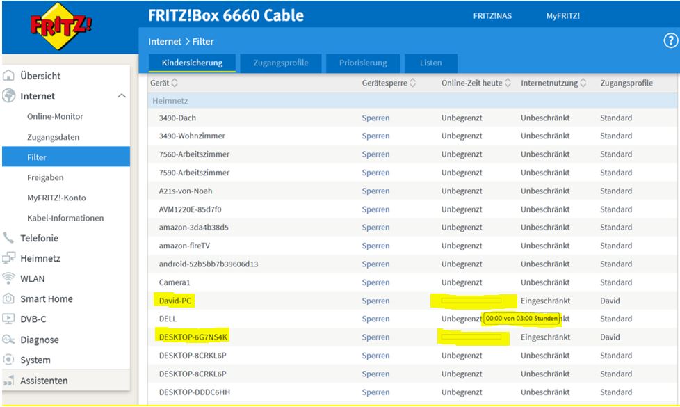The height and width of the screenshot is (407, 680).
Task: Click the Heimnetz group header row
Action: [x=412, y=101]
